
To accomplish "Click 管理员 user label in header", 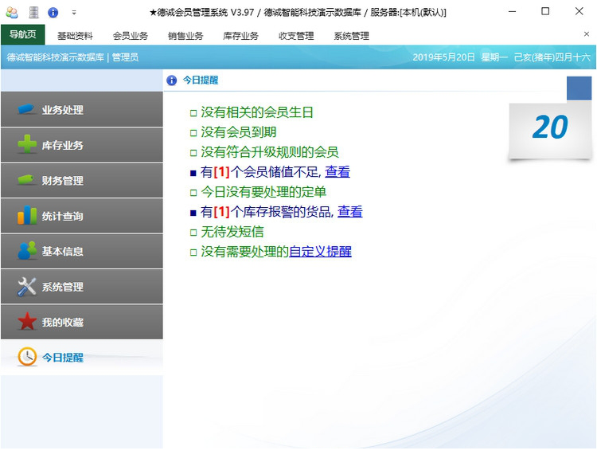I will coord(125,57).
